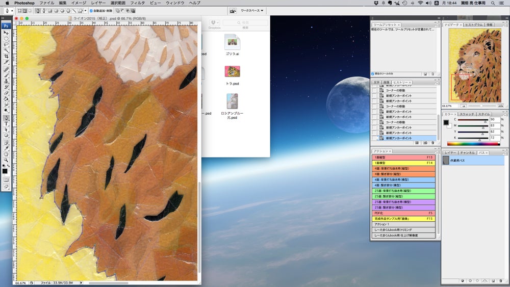
Task: Run the 1面横型 action button
Action: [x=403, y=163]
